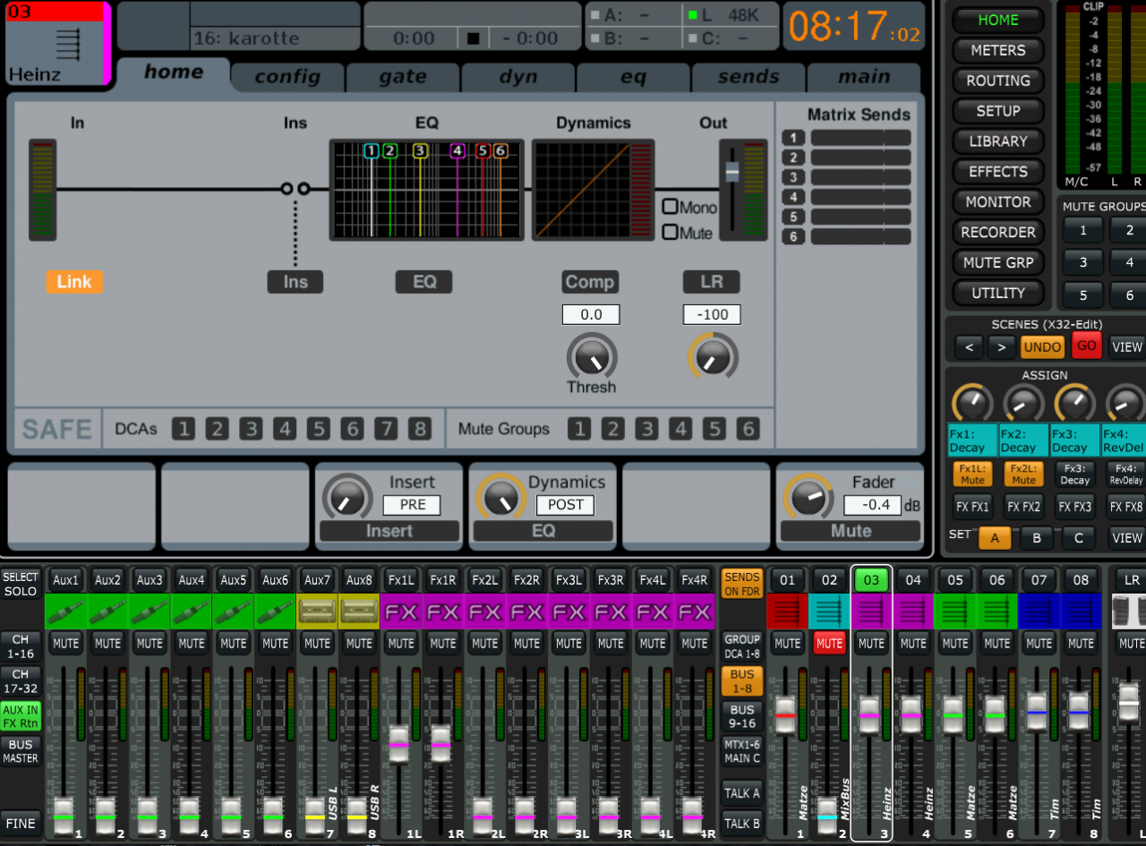The width and height of the screenshot is (1146, 846).
Task: Open the LIBRARY screen
Action: [x=998, y=141]
